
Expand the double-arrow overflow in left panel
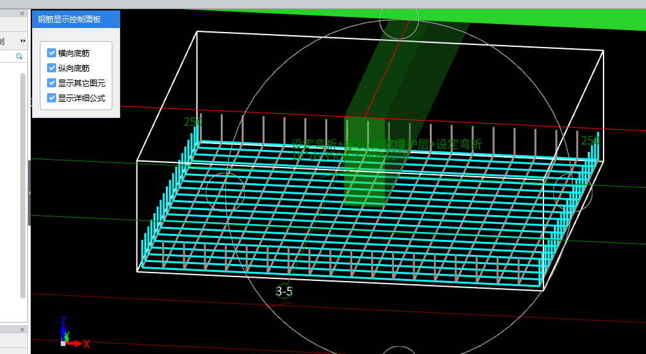[x=23, y=40]
